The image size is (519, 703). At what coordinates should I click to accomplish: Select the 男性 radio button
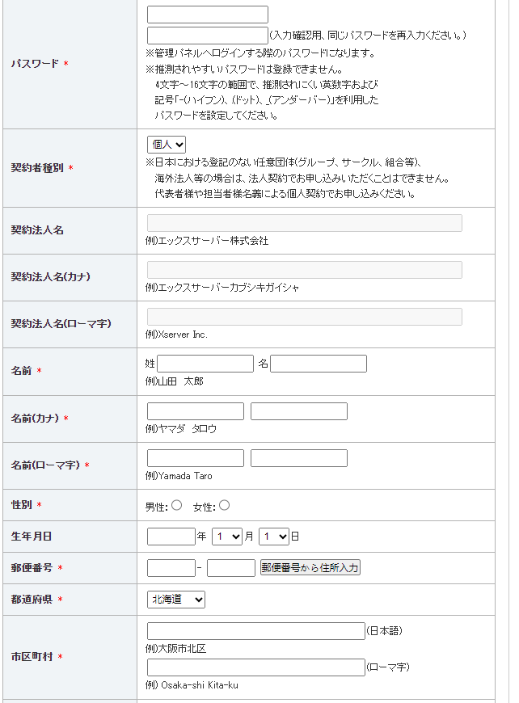click(177, 505)
